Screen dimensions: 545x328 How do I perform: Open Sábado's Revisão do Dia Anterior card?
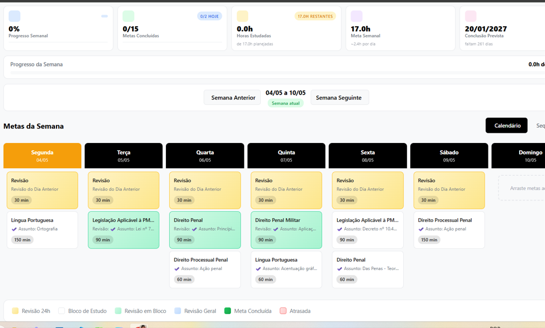(x=449, y=190)
